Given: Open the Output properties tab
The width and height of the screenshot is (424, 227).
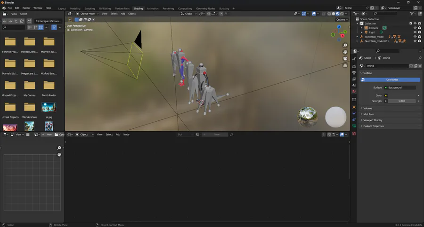Looking at the screenshot, I should click(354, 73).
